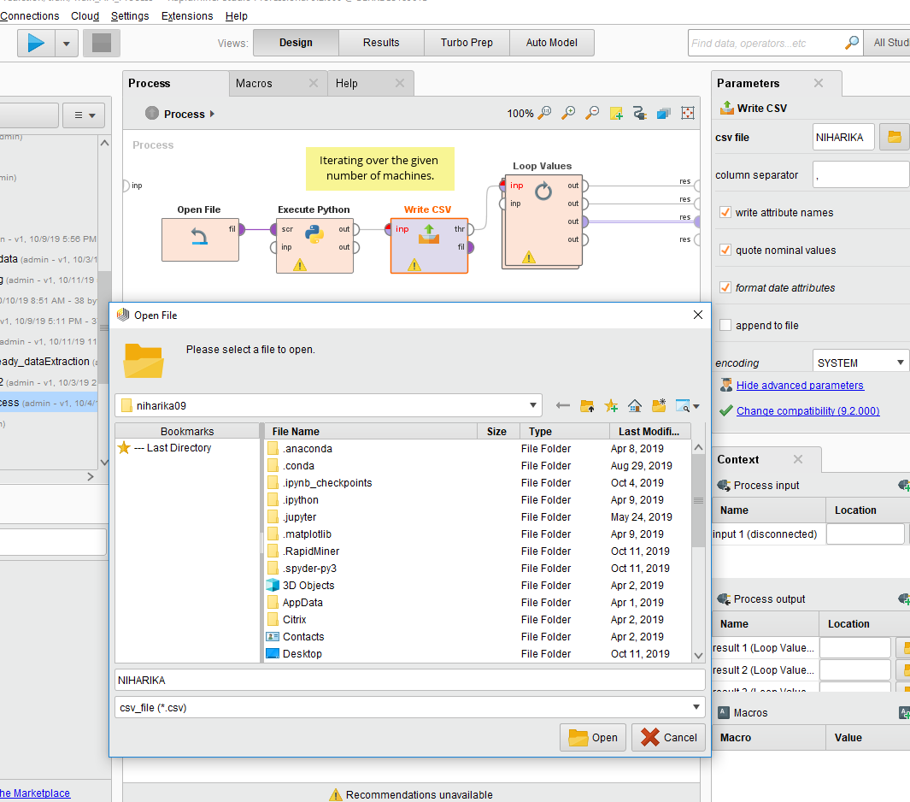Click the Hide advanced parameters link
This screenshot has width=910, height=802.
tap(800, 385)
